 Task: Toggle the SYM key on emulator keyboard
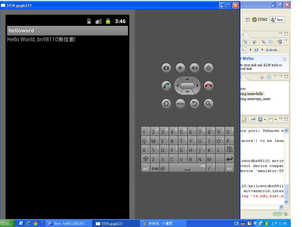[x=155, y=168]
